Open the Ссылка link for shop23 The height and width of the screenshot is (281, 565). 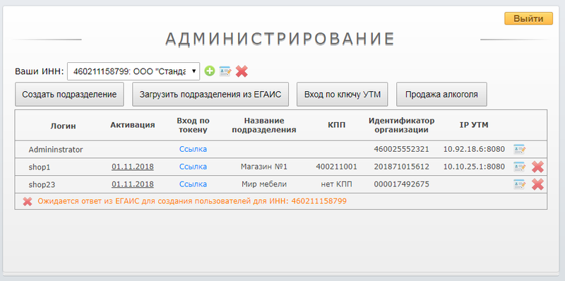coord(193,184)
